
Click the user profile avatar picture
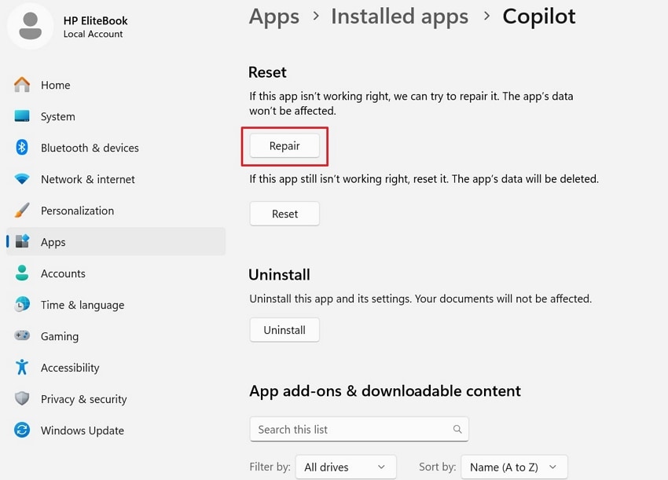click(31, 26)
